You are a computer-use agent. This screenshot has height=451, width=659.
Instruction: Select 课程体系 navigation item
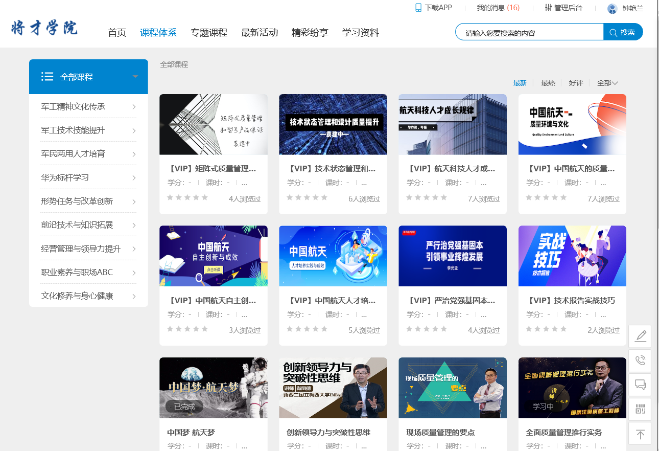158,33
